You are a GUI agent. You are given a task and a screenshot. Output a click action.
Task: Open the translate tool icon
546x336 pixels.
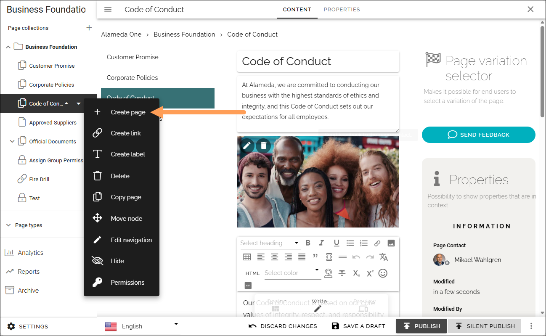click(x=383, y=257)
